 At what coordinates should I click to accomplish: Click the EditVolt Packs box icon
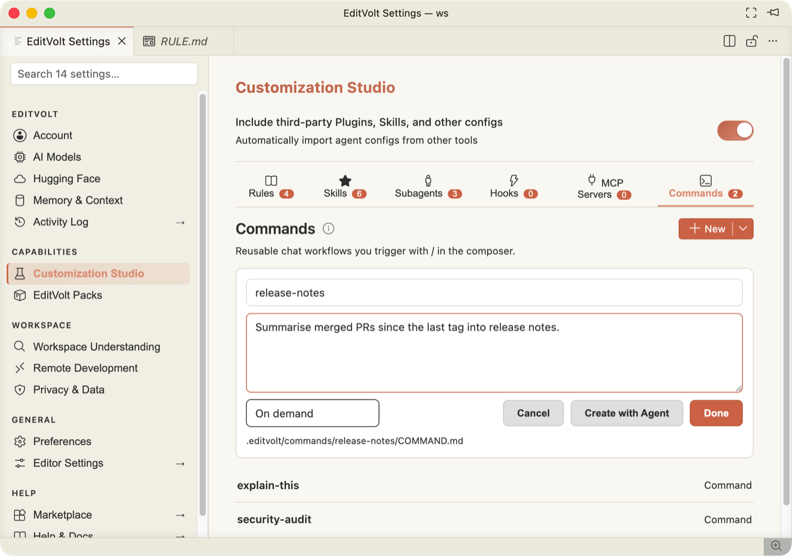tap(20, 296)
